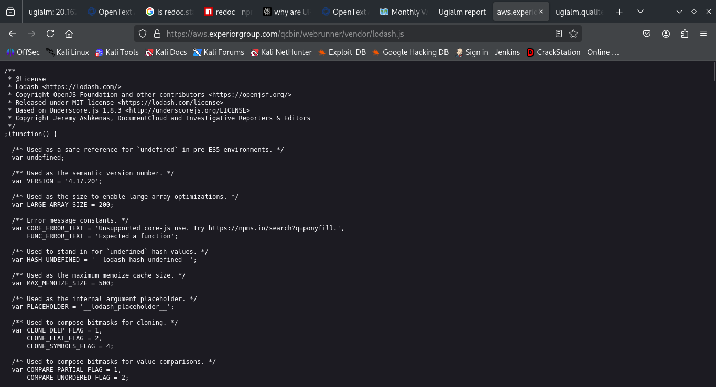
Task: Go back to the previous page
Action: pyautogui.click(x=13, y=34)
